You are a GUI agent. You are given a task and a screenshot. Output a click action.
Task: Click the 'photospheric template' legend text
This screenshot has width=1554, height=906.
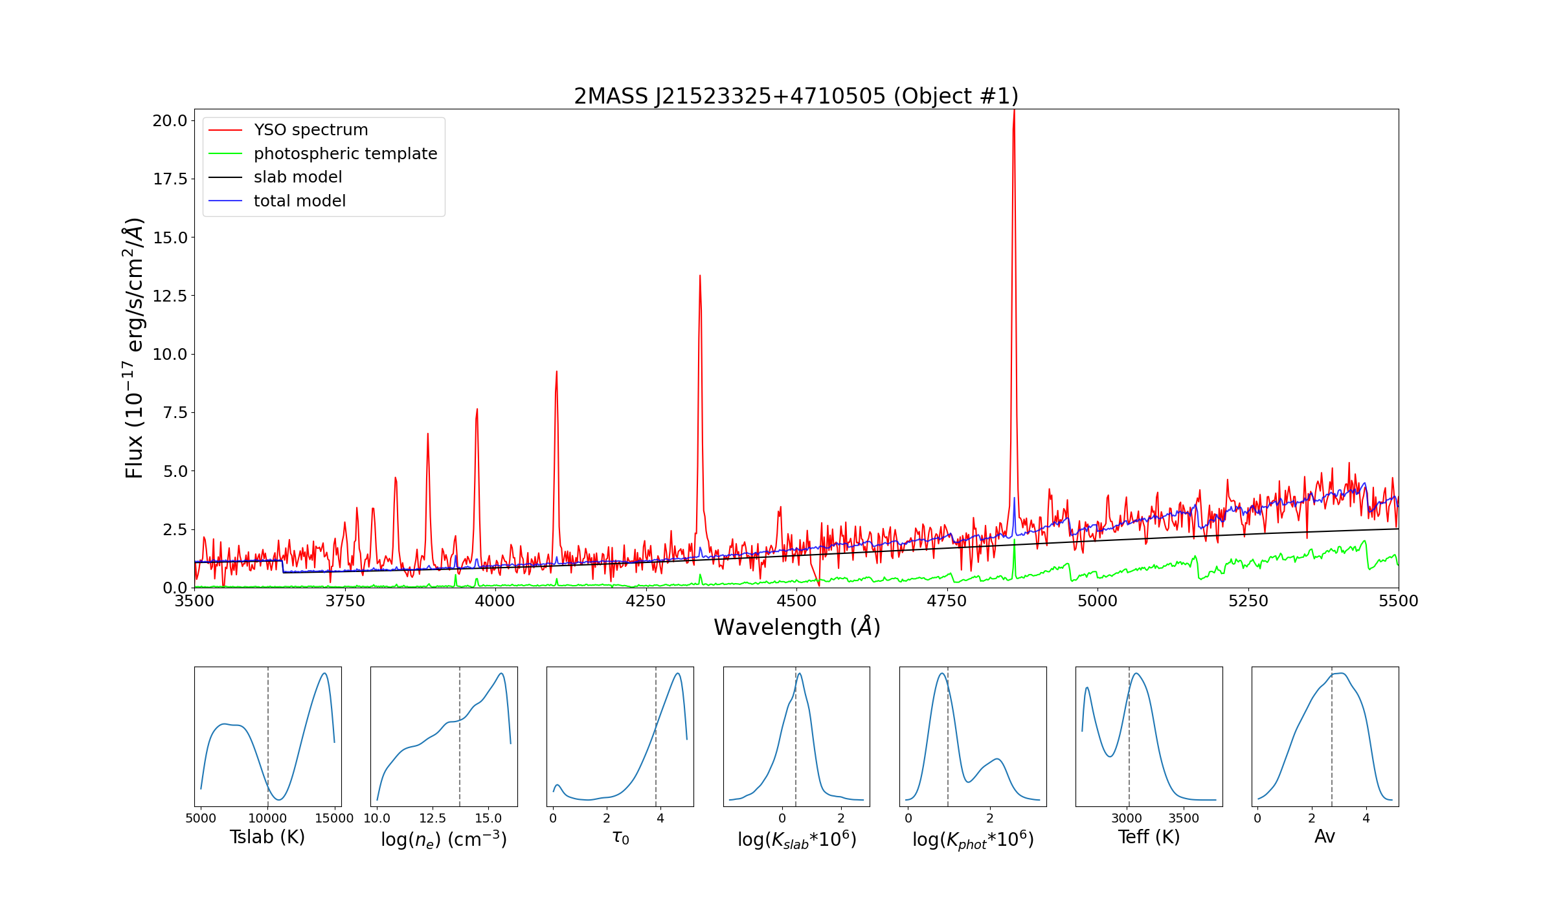point(345,154)
